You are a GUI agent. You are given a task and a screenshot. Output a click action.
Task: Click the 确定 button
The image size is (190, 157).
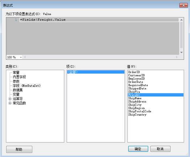(x=138, y=149)
